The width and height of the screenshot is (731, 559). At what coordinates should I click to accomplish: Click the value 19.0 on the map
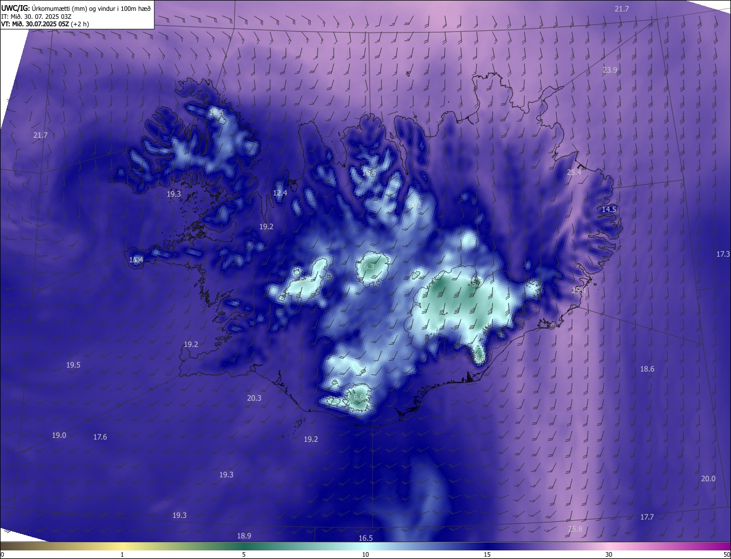pos(59,435)
